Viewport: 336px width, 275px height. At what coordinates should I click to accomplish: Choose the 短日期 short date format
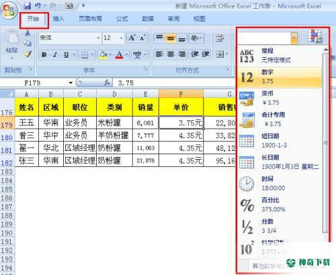coord(280,141)
